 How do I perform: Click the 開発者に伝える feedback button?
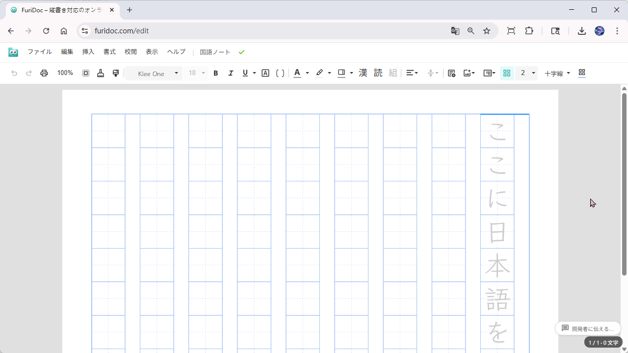pyautogui.click(x=588, y=328)
